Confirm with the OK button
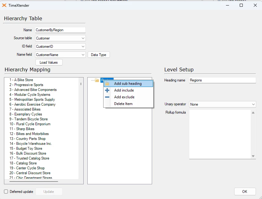The height and width of the screenshot is (199, 262). [245, 192]
